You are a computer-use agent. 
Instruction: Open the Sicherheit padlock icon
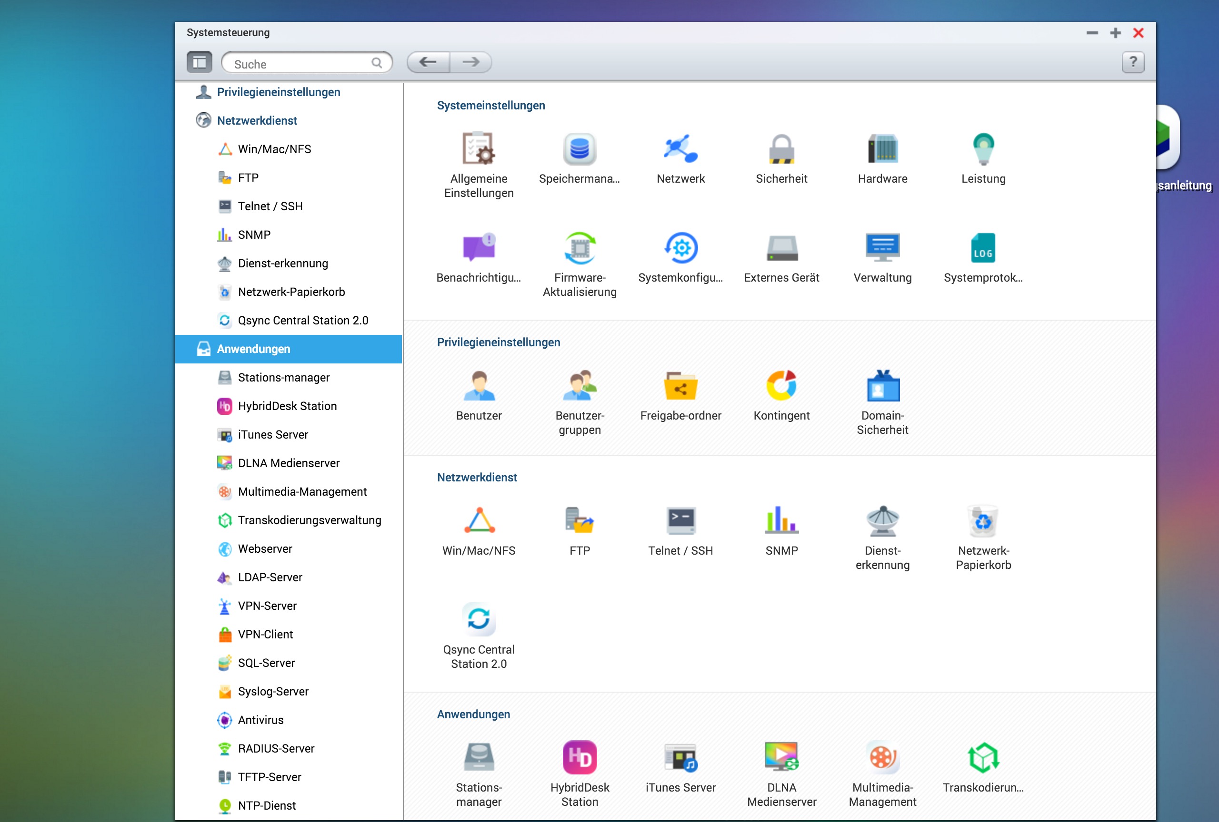781,149
